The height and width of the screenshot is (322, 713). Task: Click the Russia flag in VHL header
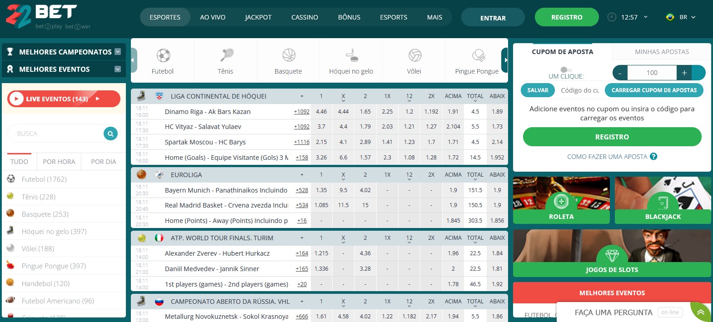[159, 302]
